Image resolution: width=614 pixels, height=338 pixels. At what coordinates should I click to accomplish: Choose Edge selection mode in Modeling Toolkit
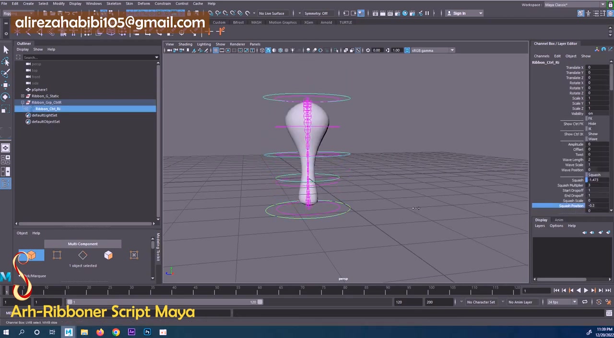click(x=83, y=256)
